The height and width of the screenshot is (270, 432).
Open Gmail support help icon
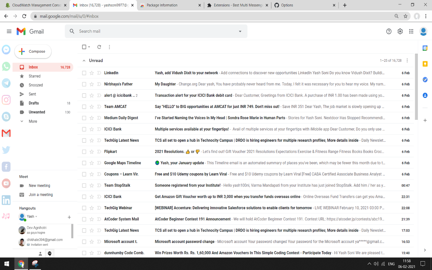click(x=389, y=31)
